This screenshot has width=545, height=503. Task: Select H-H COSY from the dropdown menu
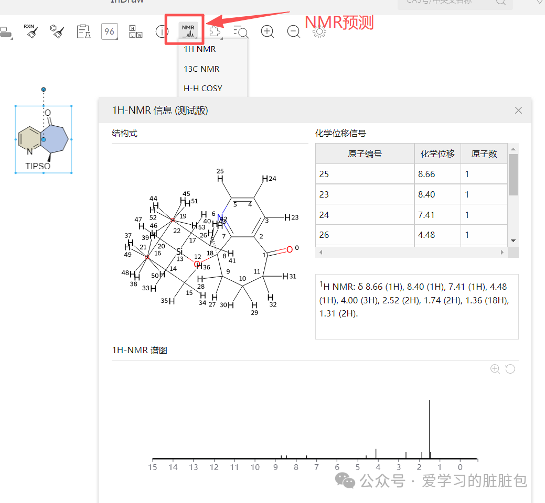[x=203, y=89]
